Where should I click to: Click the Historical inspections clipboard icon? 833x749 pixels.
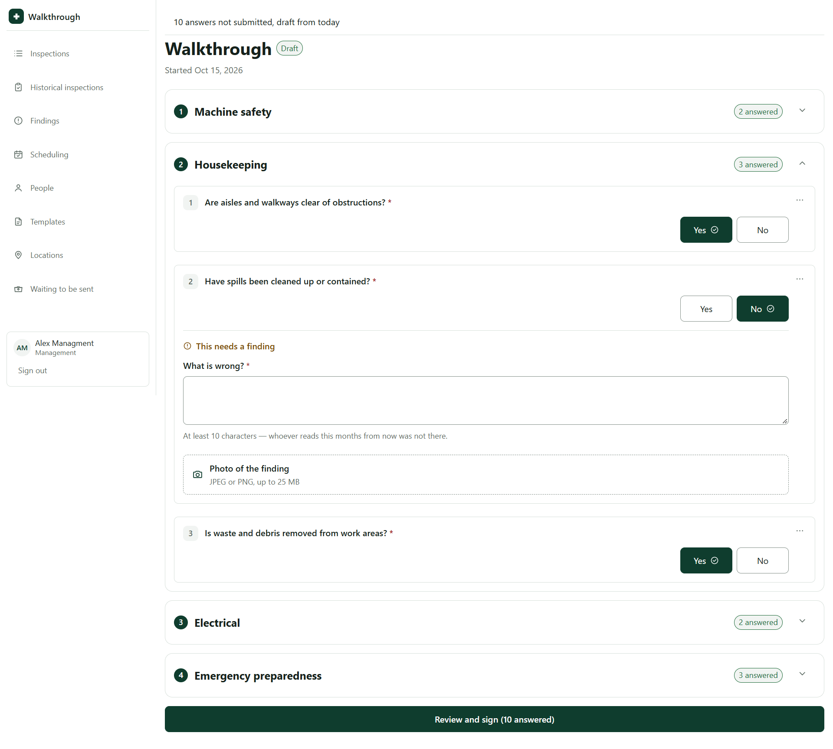pyautogui.click(x=18, y=87)
